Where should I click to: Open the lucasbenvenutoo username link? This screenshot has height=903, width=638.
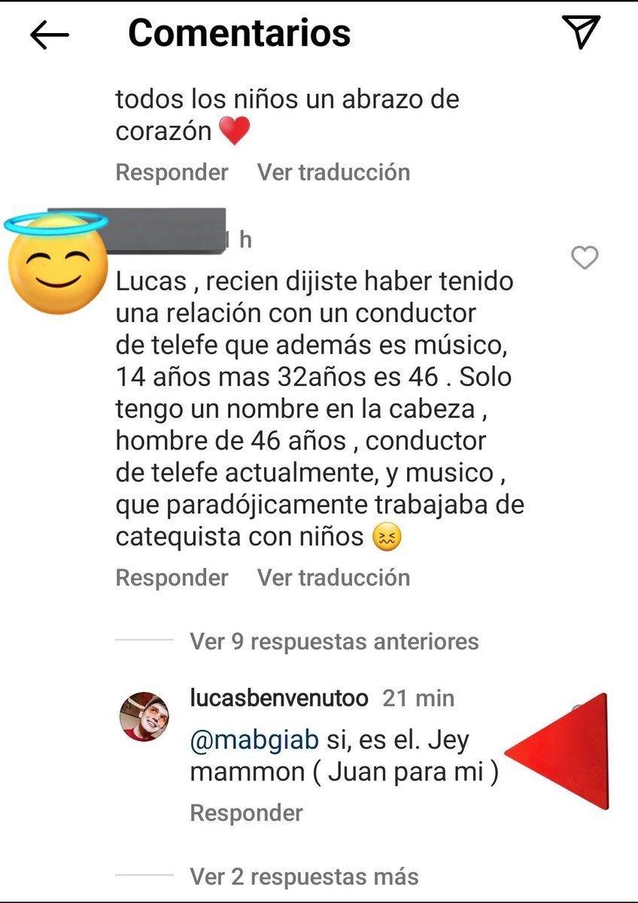click(279, 698)
